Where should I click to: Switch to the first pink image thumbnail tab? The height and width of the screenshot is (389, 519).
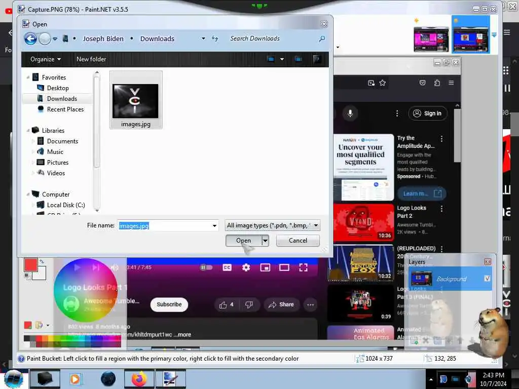tap(431, 40)
